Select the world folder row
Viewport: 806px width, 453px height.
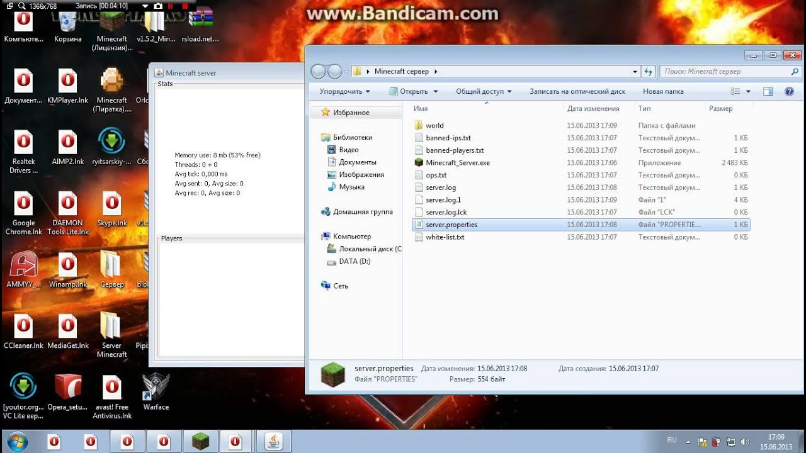click(581, 125)
